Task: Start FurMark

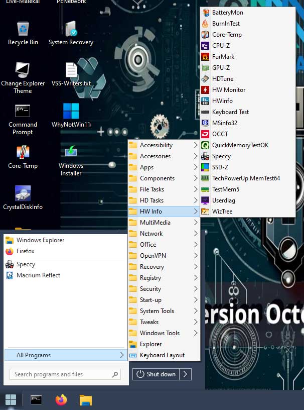Action: (248, 57)
